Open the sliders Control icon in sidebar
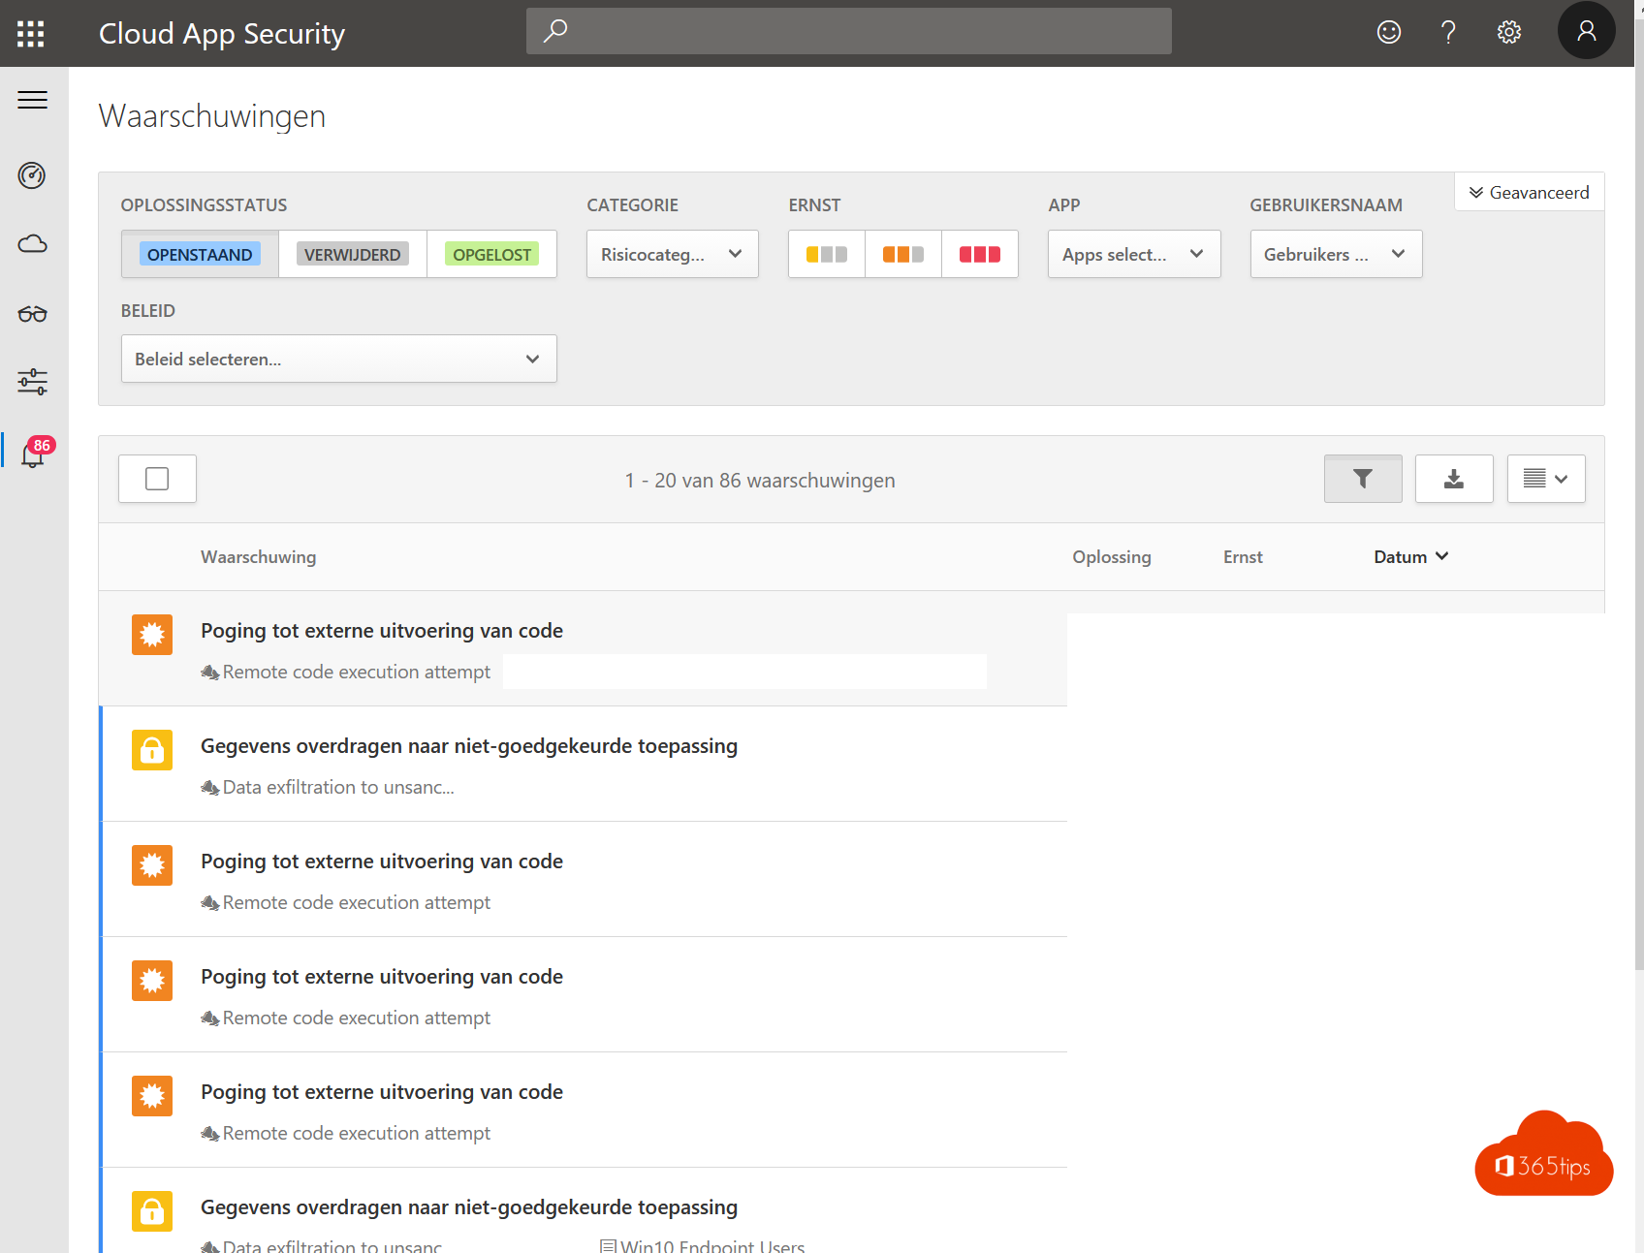1644x1253 pixels. point(32,382)
